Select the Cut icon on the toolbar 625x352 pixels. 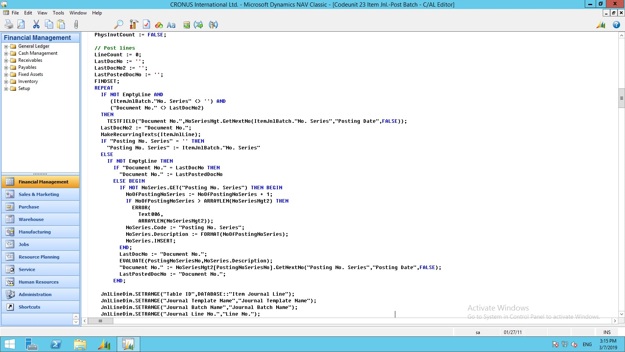(36, 24)
